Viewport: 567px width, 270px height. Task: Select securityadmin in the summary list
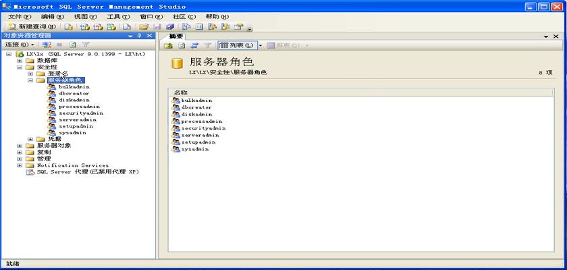click(x=203, y=128)
